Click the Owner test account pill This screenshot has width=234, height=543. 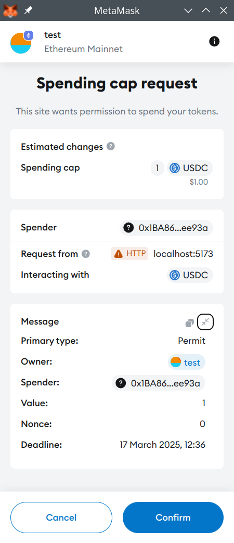[x=187, y=362]
